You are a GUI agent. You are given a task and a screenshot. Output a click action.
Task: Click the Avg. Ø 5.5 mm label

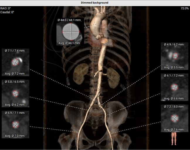[x=174, y=67]
